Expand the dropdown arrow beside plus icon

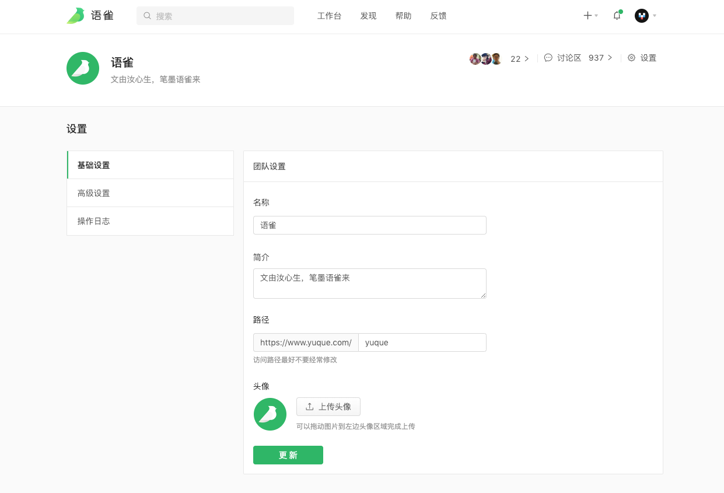596,16
